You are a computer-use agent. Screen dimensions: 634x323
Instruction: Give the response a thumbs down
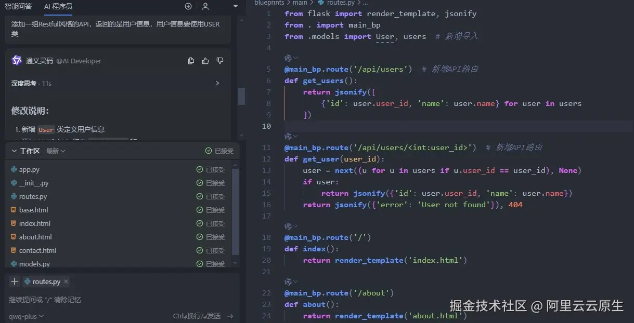point(220,61)
